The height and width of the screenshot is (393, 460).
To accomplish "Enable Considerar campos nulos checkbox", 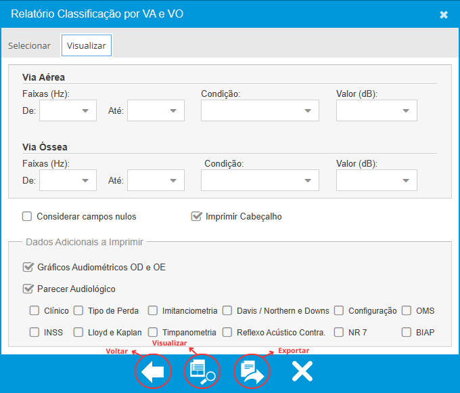I will tap(28, 217).
